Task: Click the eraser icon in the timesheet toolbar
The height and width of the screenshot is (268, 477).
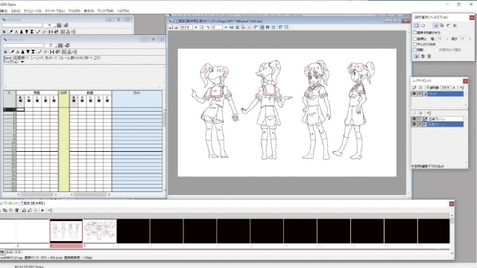Action: (x=45, y=52)
